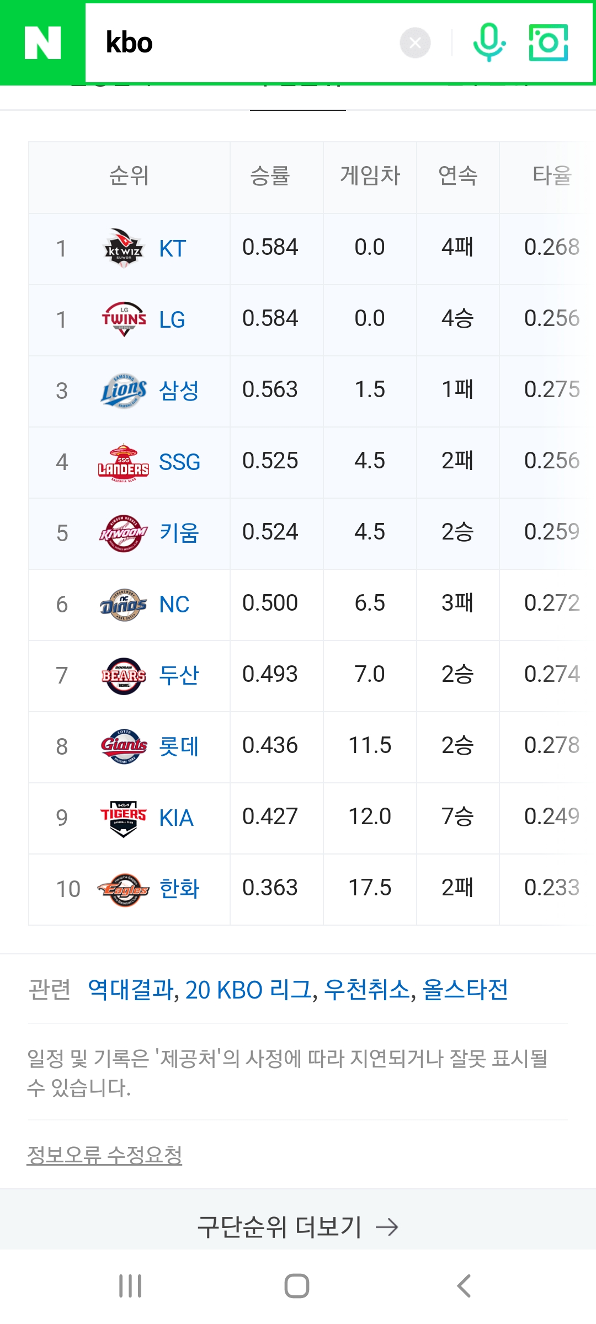This screenshot has width=596, height=1324.
Task: Select the Samsung Lions logo
Action: coord(124,391)
